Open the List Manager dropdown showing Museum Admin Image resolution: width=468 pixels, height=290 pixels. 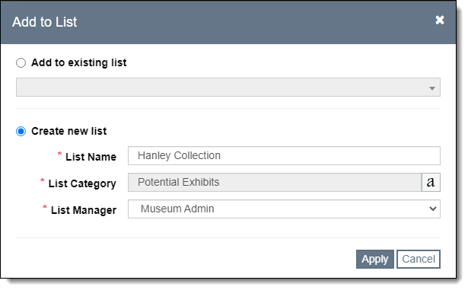point(284,209)
